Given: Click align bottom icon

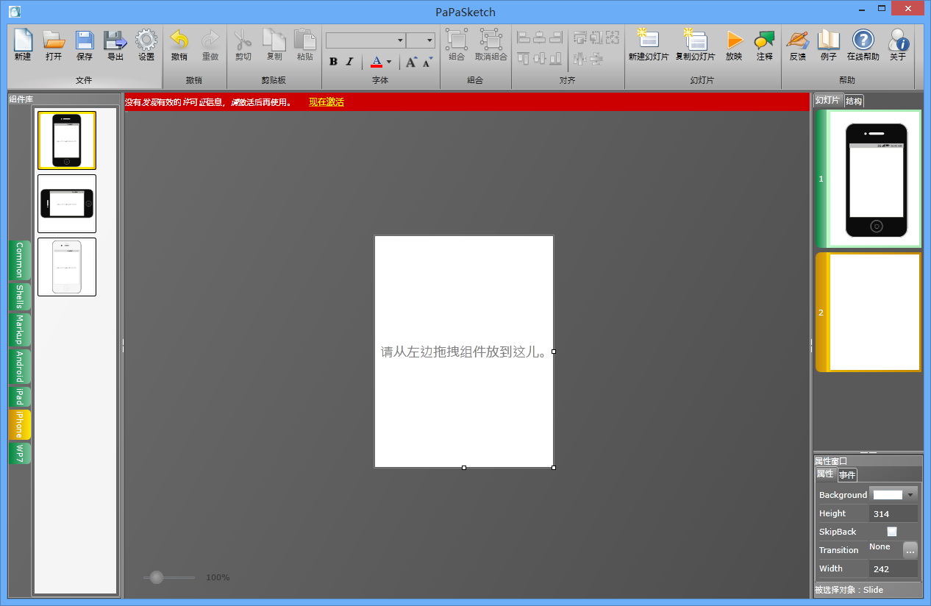Looking at the screenshot, I should click(556, 58).
